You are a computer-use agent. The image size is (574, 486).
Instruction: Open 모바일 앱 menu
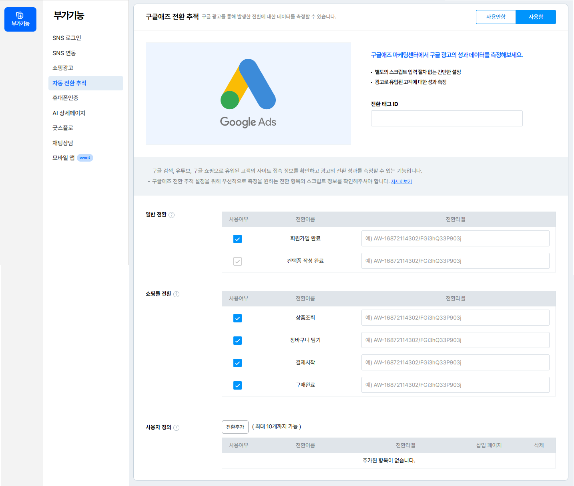[64, 158]
